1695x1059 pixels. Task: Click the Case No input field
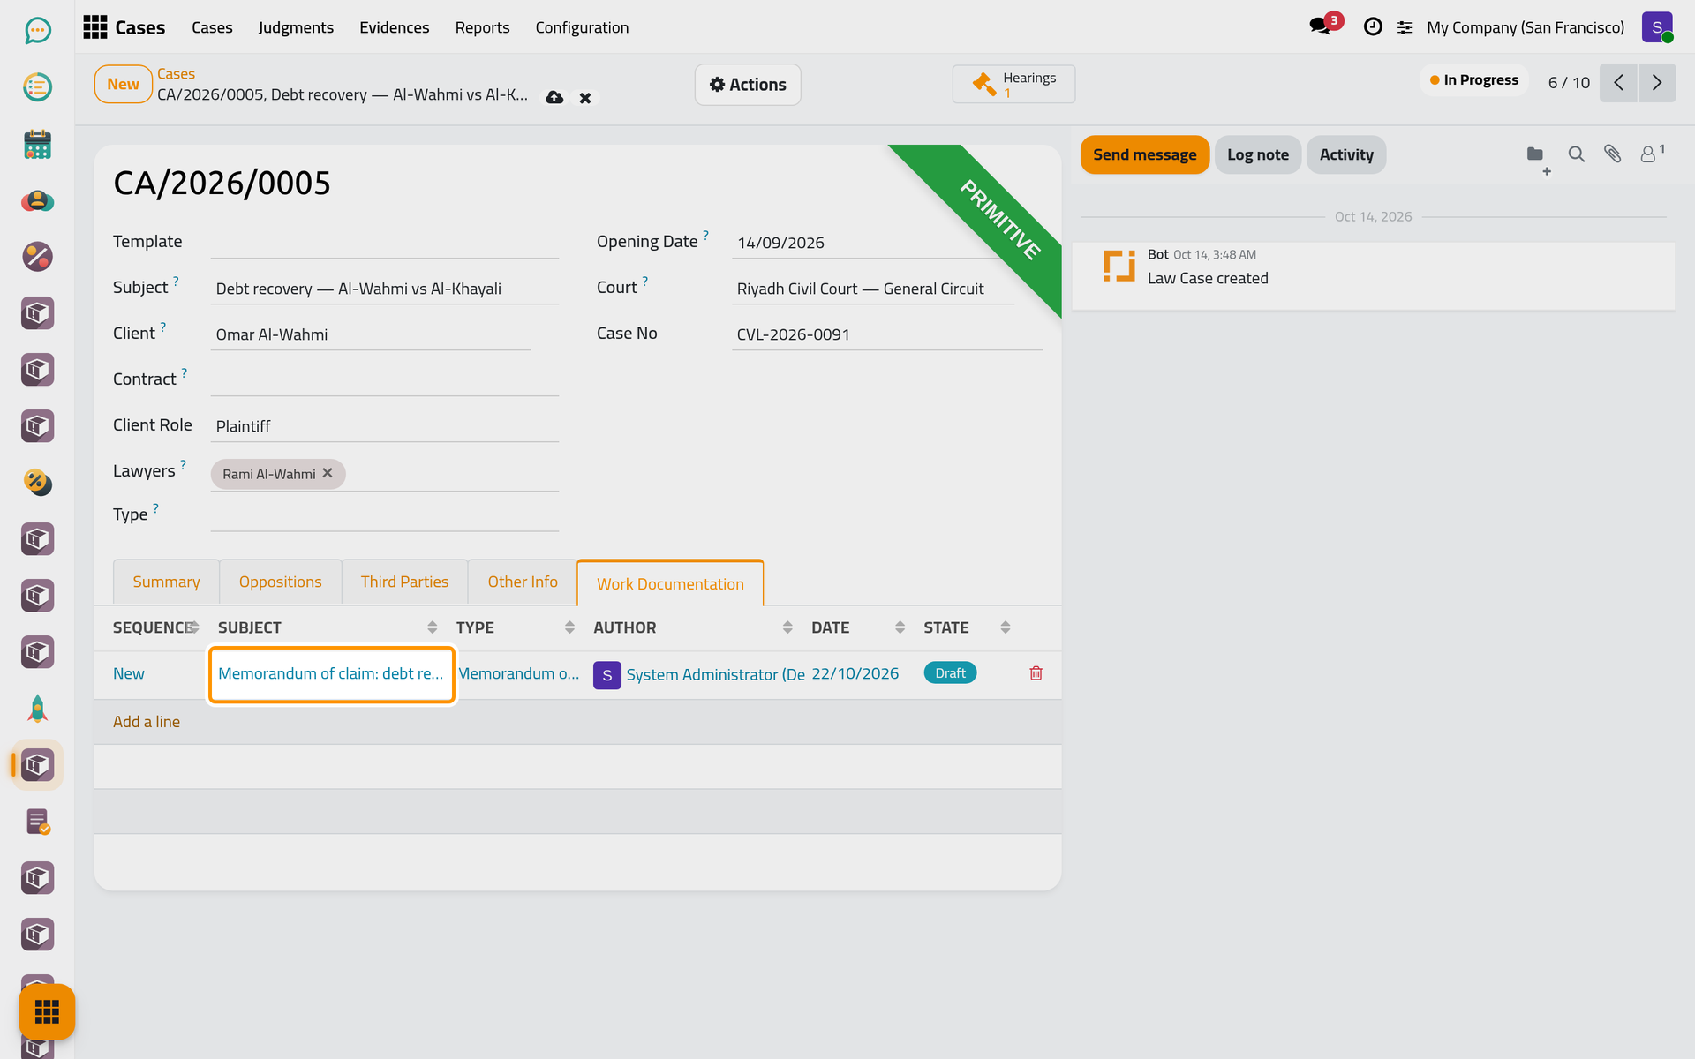click(x=887, y=334)
